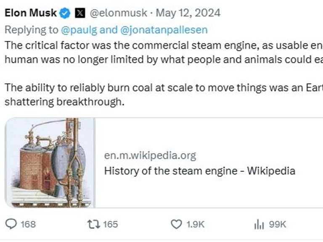Click the blue verified checkmark badge

[65, 13]
